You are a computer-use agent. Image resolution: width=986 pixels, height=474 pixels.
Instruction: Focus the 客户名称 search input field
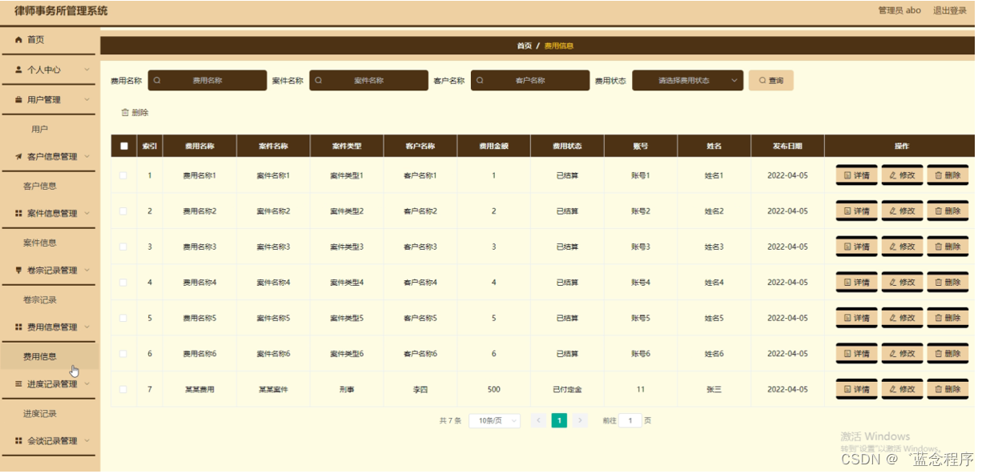point(530,81)
